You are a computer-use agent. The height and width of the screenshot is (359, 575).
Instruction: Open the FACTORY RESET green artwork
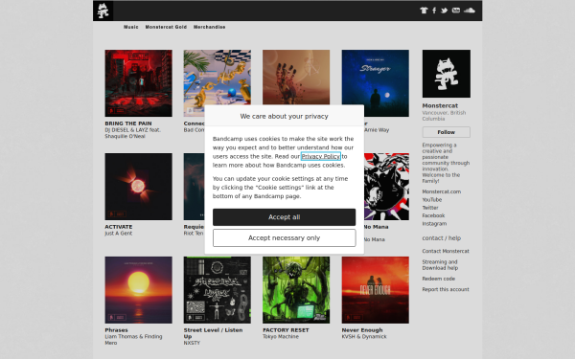pos(296,290)
